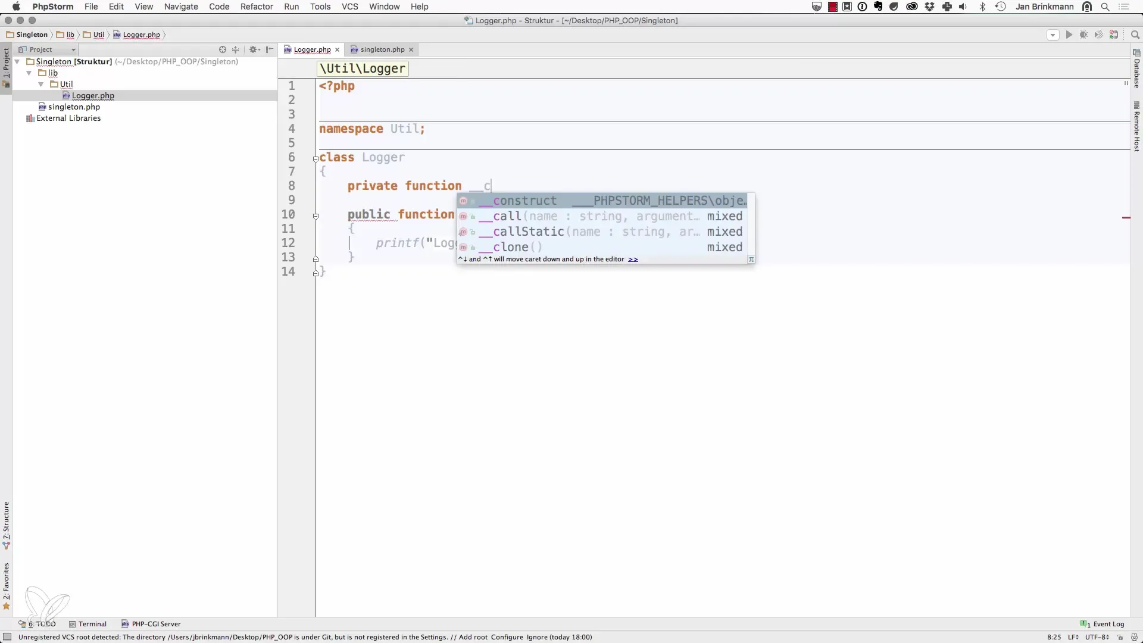This screenshot has width=1143, height=643.
Task: Click the line 13 fold end marker
Action: (316, 259)
